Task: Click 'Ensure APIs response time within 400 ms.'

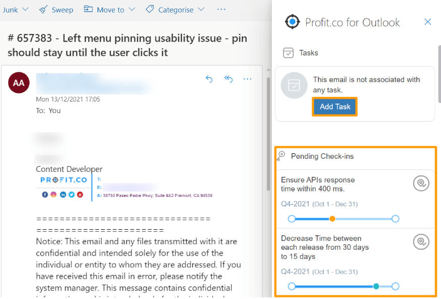Action: [x=318, y=184]
